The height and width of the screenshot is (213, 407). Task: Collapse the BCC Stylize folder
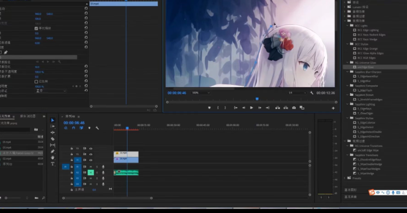[347, 44]
